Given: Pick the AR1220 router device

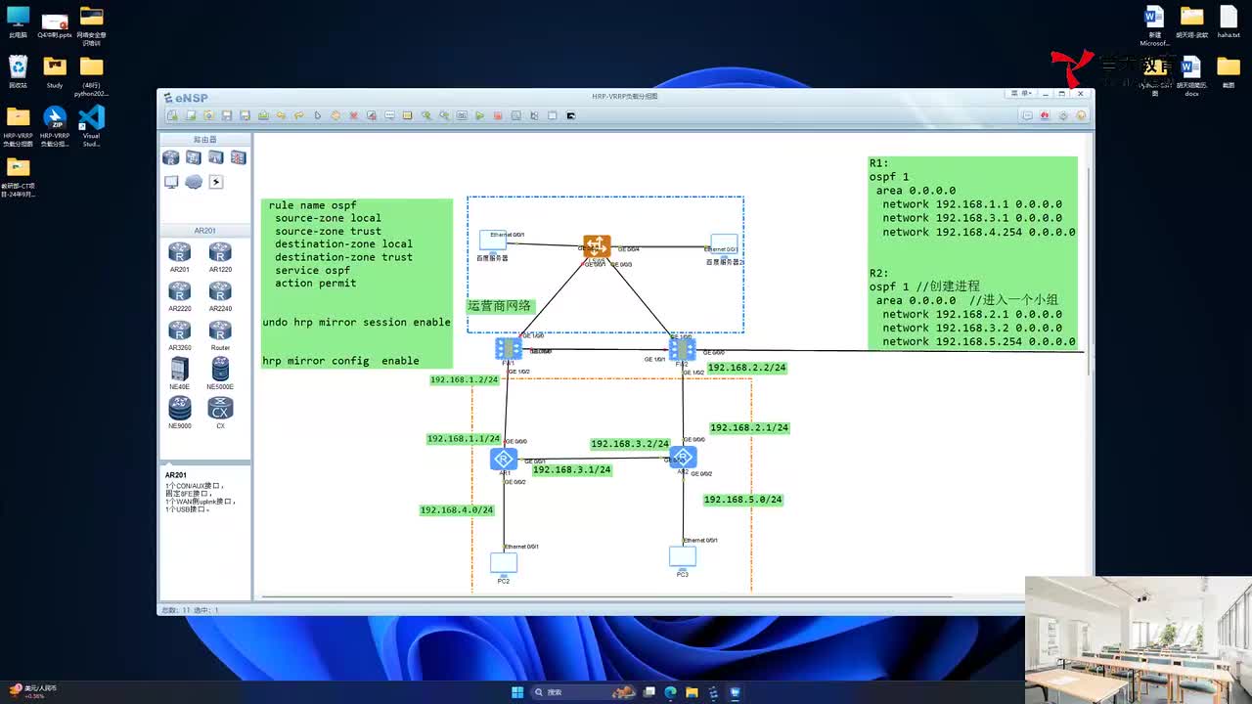Looking at the screenshot, I should tap(220, 256).
